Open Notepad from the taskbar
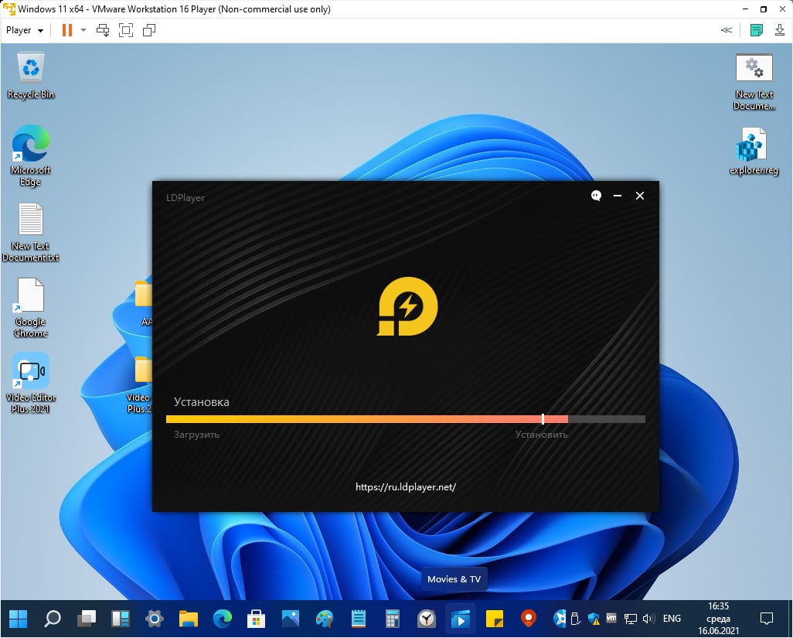This screenshot has width=793, height=638. pos(358,618)
